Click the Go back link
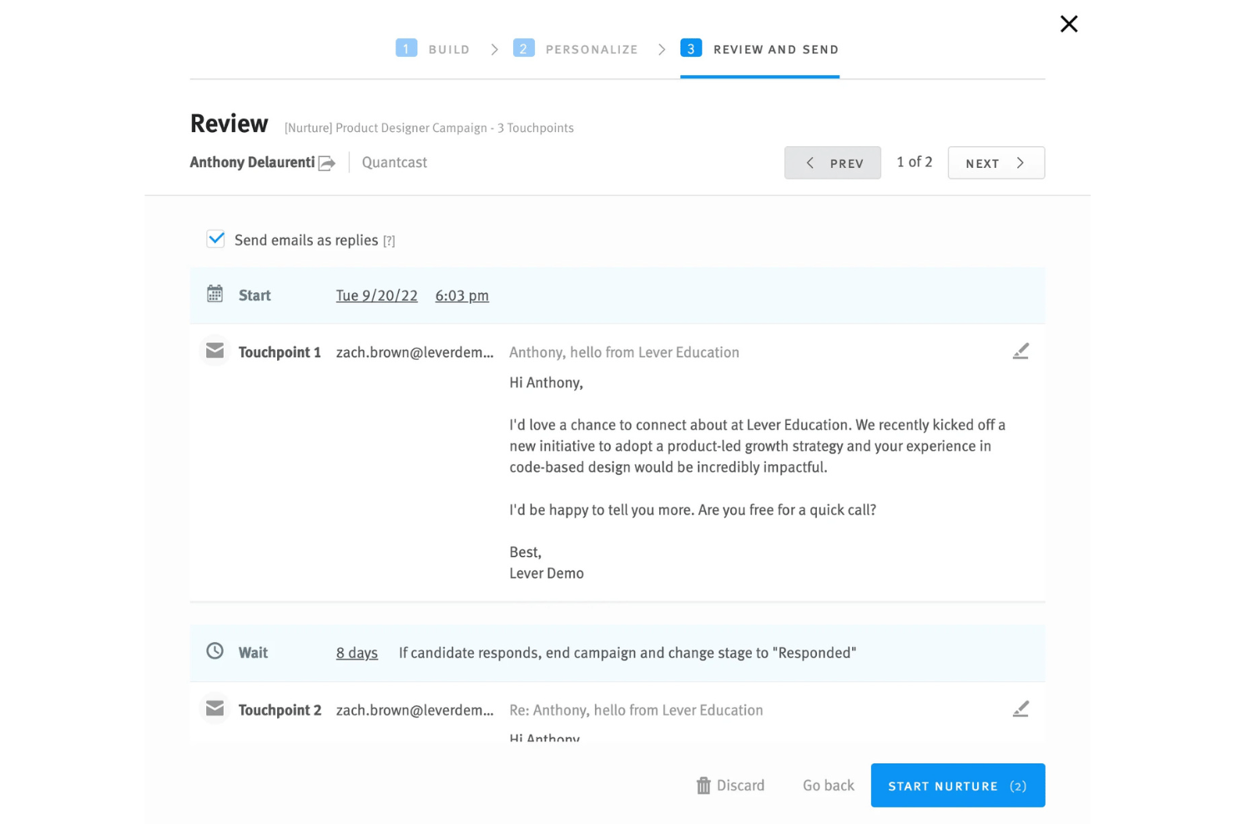This screenshot has width=1235, height=824. pos(829,786)
